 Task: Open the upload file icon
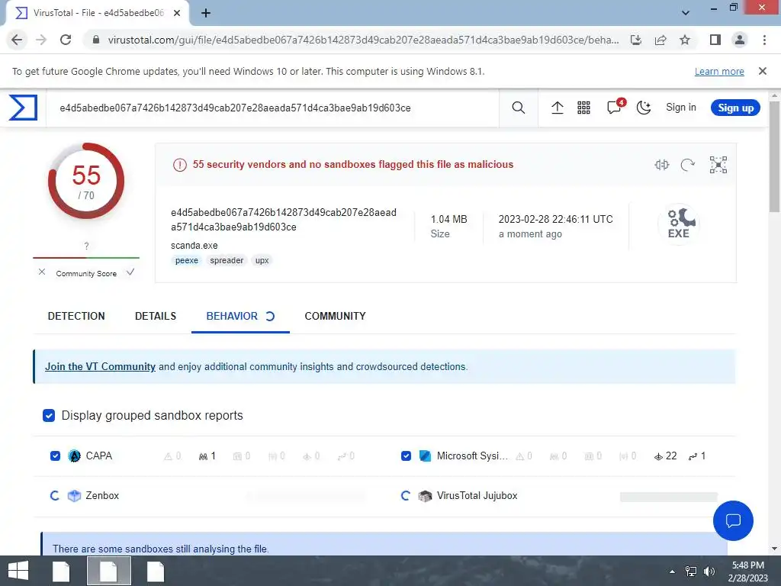(558, 108)
